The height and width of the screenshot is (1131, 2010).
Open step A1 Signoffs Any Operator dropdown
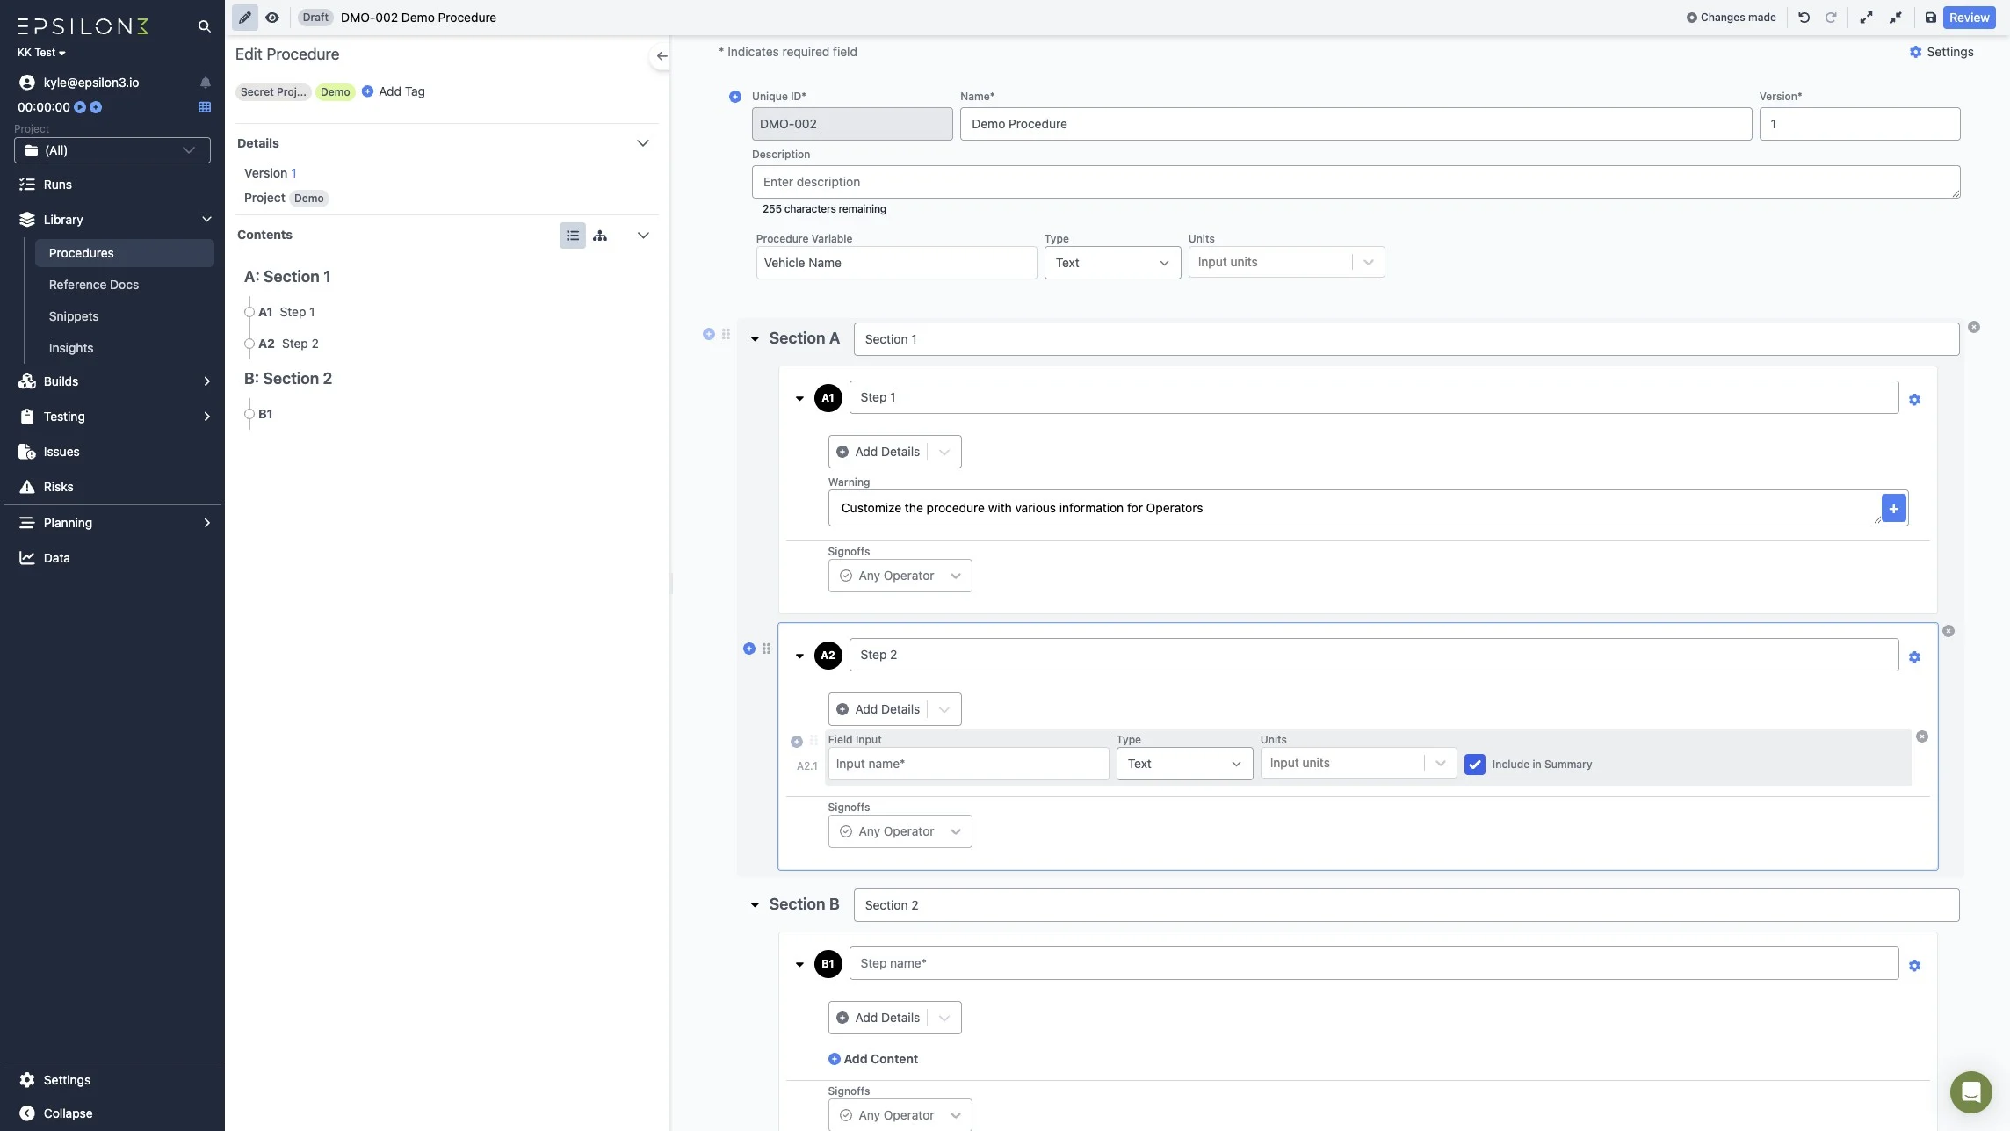pyautogui.click(x=900, y=576)
